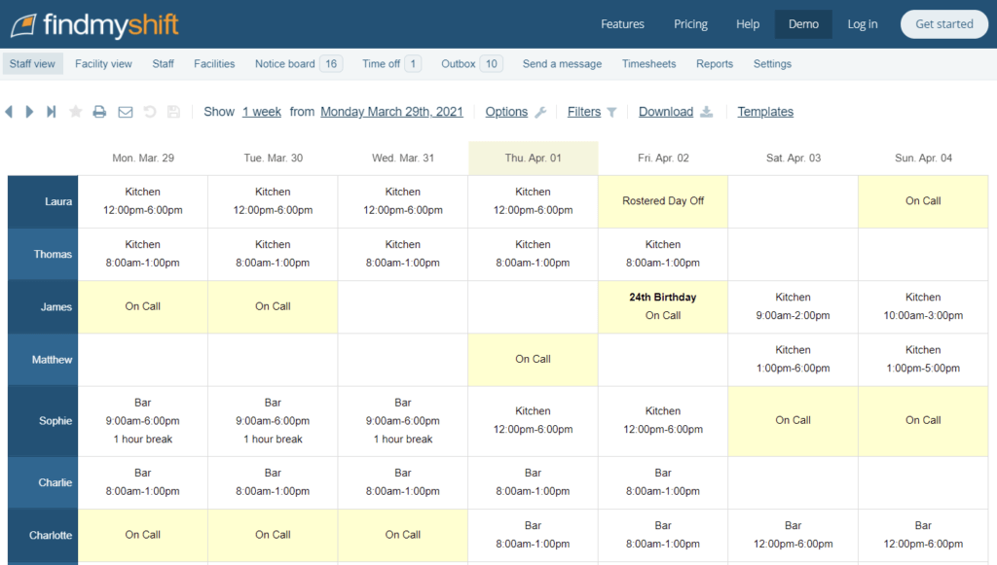This screenshot has width=997, height=565.
Task: Select Sophie's staff row header
Action: click(43, 421)
